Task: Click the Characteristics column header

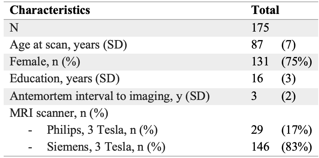Action: (50, 10)
